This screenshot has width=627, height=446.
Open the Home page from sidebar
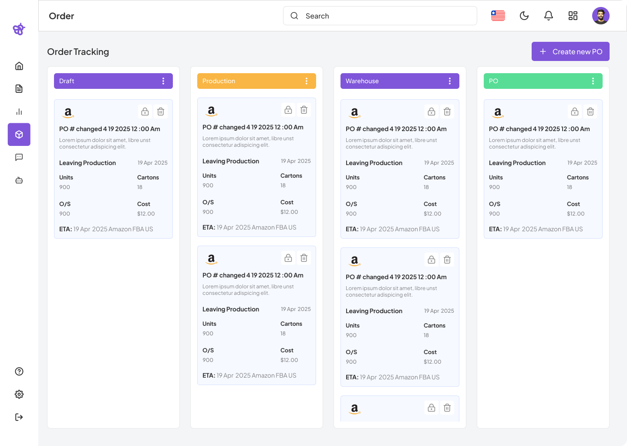(19, 66)
